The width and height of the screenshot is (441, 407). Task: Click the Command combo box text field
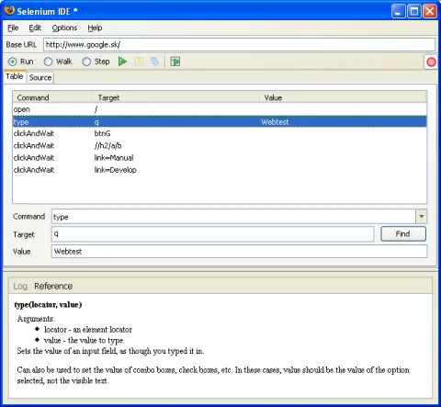(233, 217)
